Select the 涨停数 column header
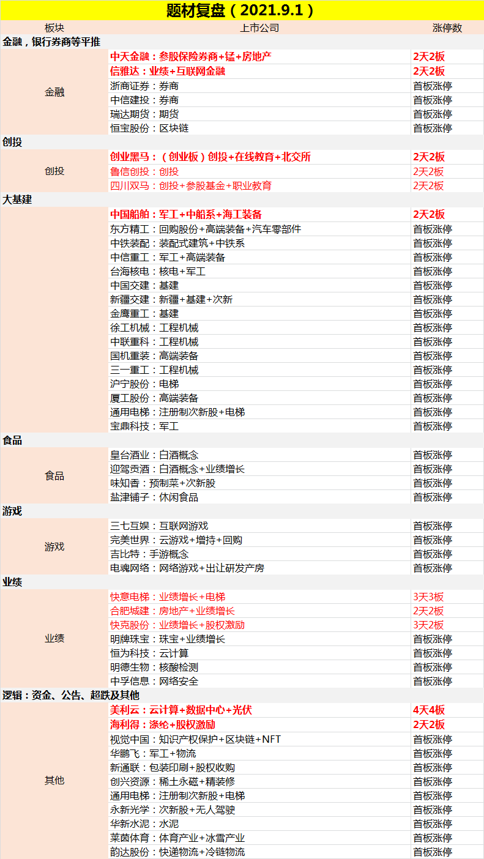484x859 pixels. pos(447,28)
